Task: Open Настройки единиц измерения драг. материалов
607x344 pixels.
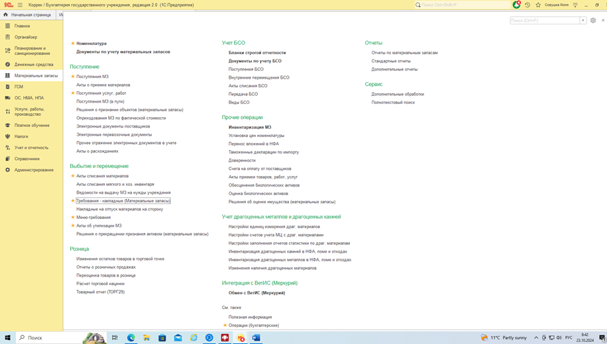Action: 274,227
